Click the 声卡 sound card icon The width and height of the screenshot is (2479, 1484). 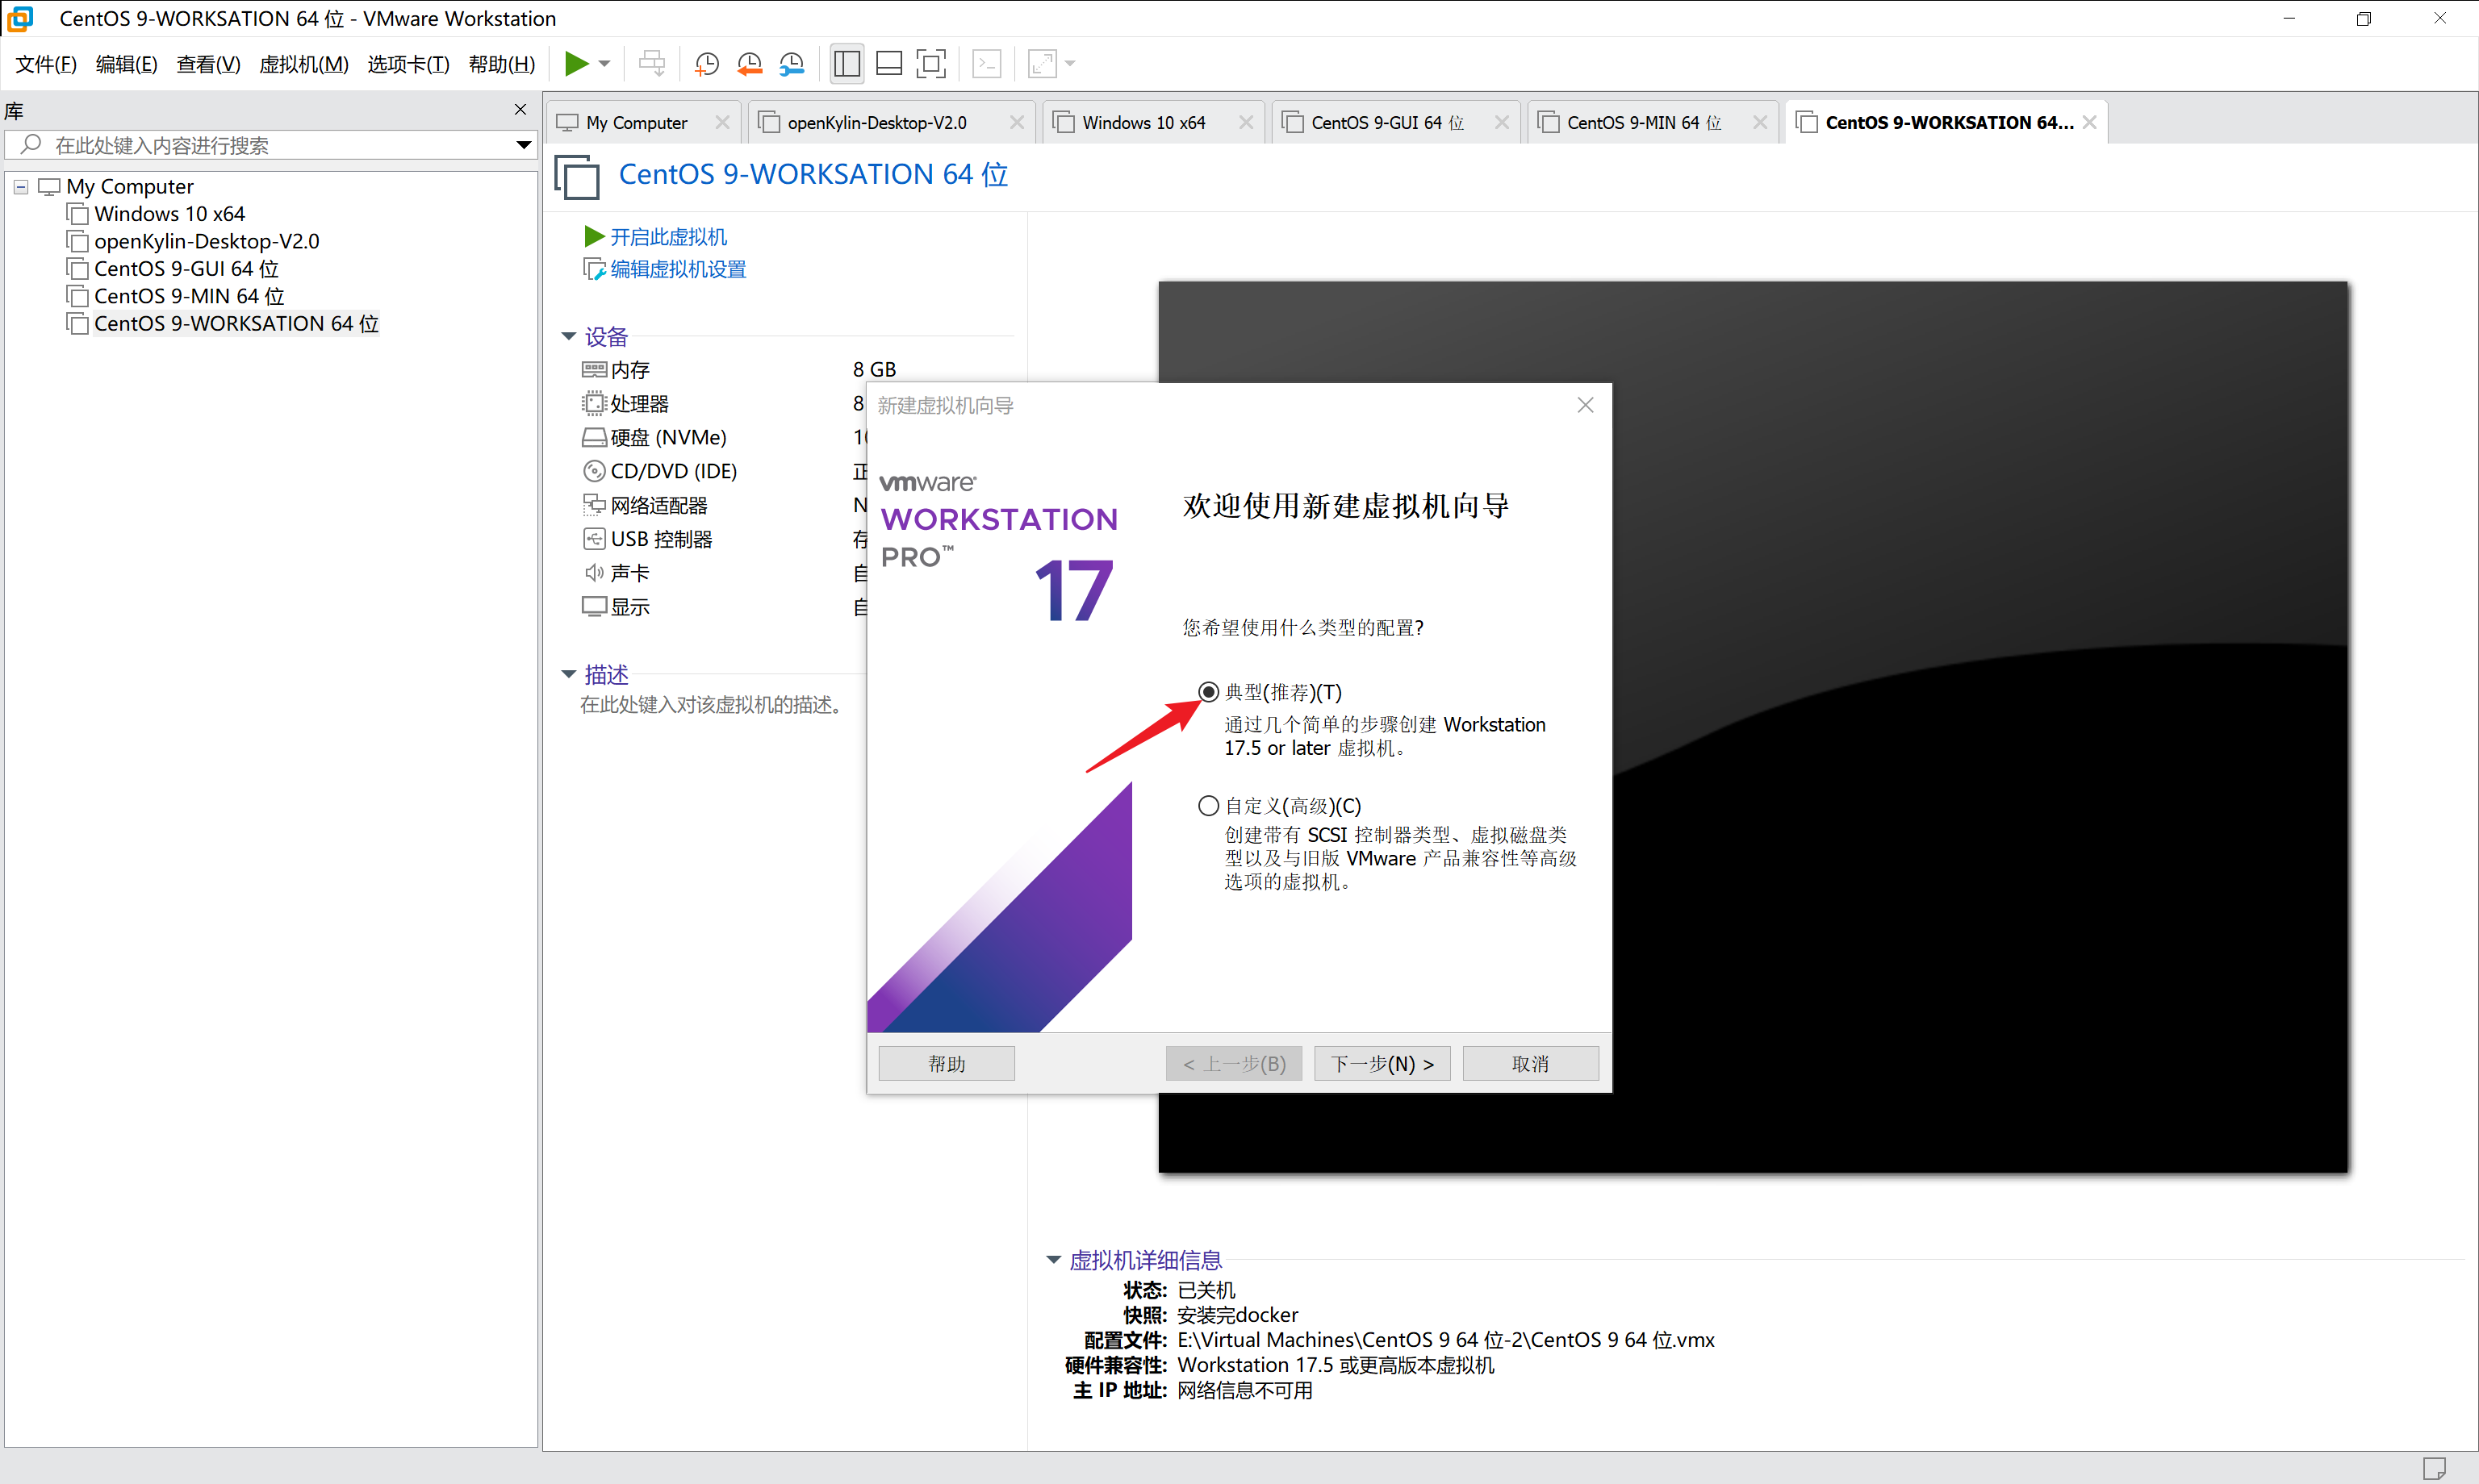click(x=594, y=573)
